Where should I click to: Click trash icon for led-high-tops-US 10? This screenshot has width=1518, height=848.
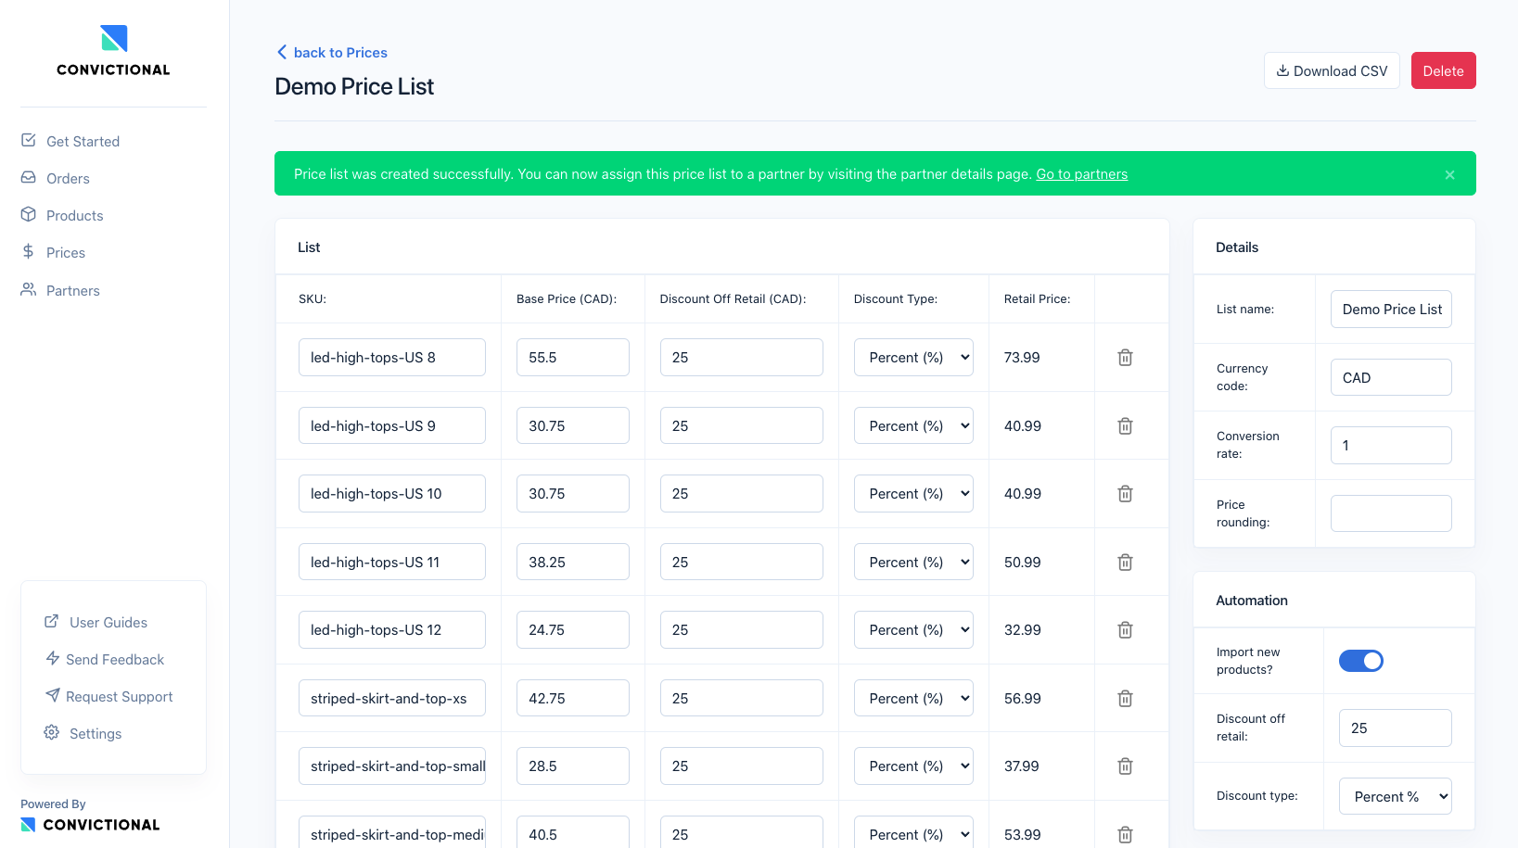pos(1125,494)
